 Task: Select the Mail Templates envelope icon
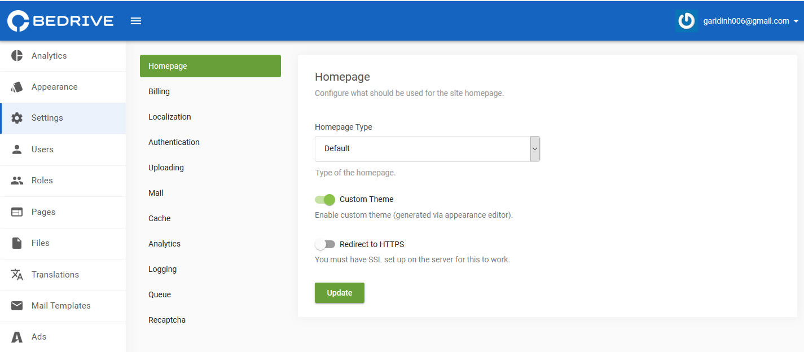click(x=16, y=305)
